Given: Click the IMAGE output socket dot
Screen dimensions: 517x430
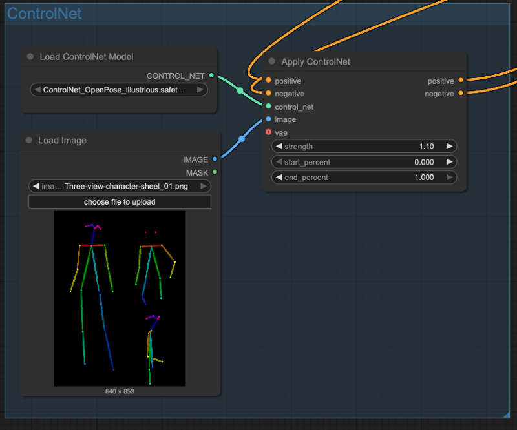Looking at the screenshot, I should coord(215,159).
